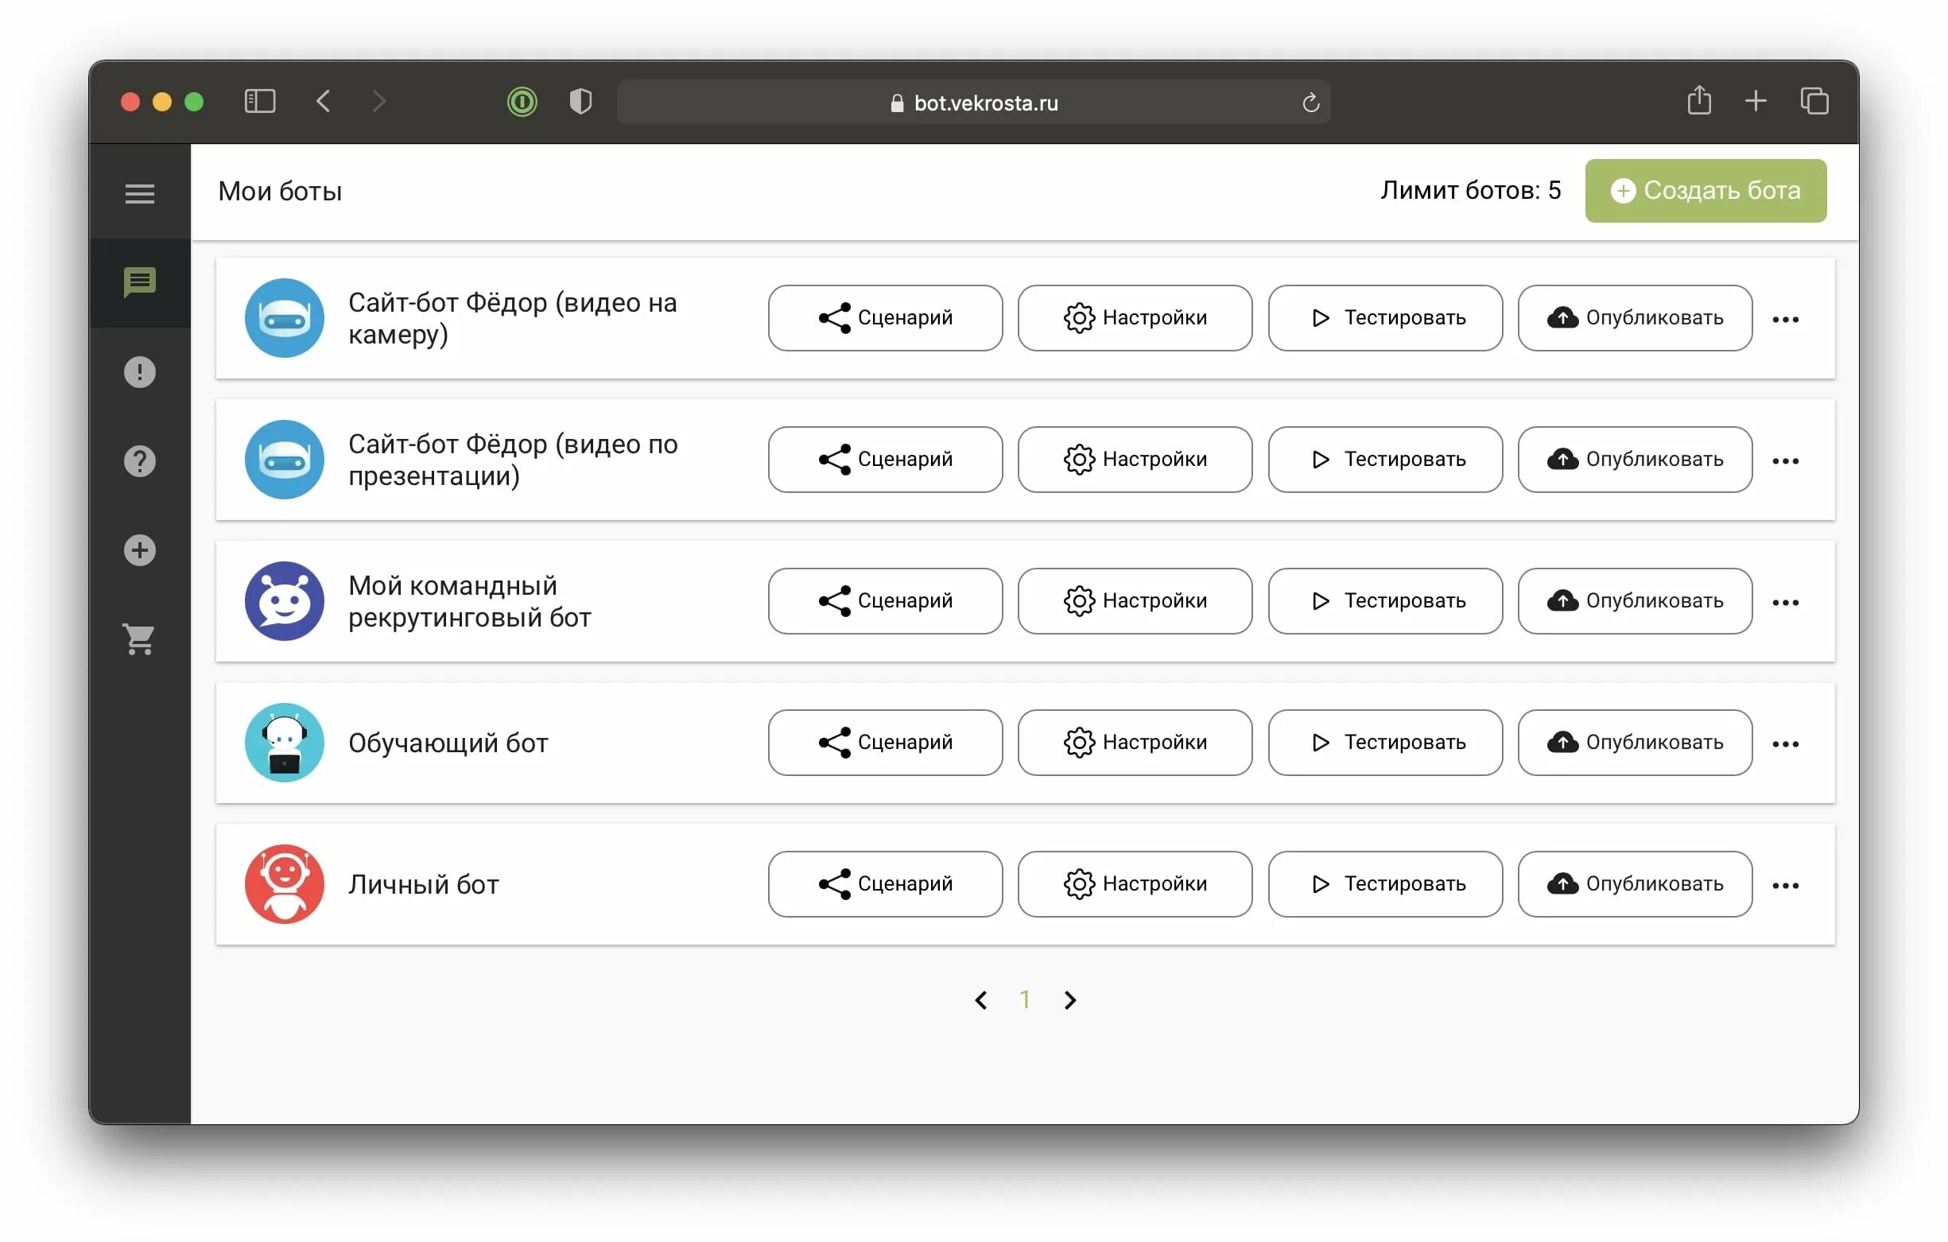Reload the page with refresh icon
Viewport: 1948px width, 1242px height.
1310,102
